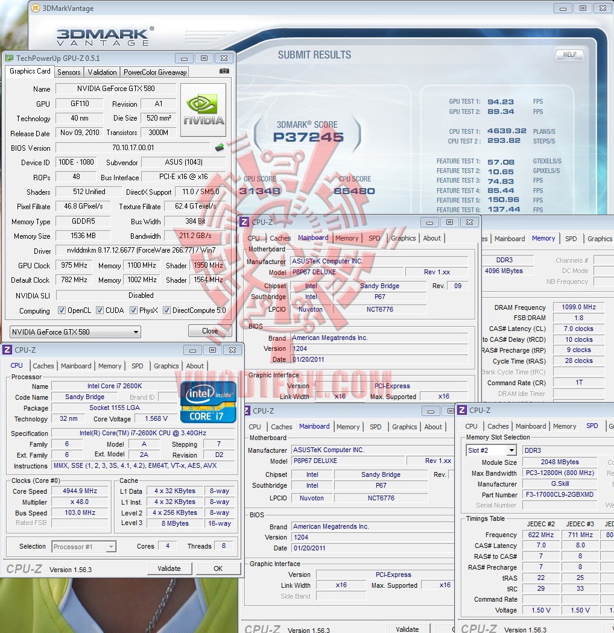Click the GPU Clock value 975 MHz

pyautogui.click(x=74, y=265)
